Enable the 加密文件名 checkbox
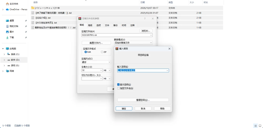Image resolution: width=263 pixels, height=128 pixels. 118,88
